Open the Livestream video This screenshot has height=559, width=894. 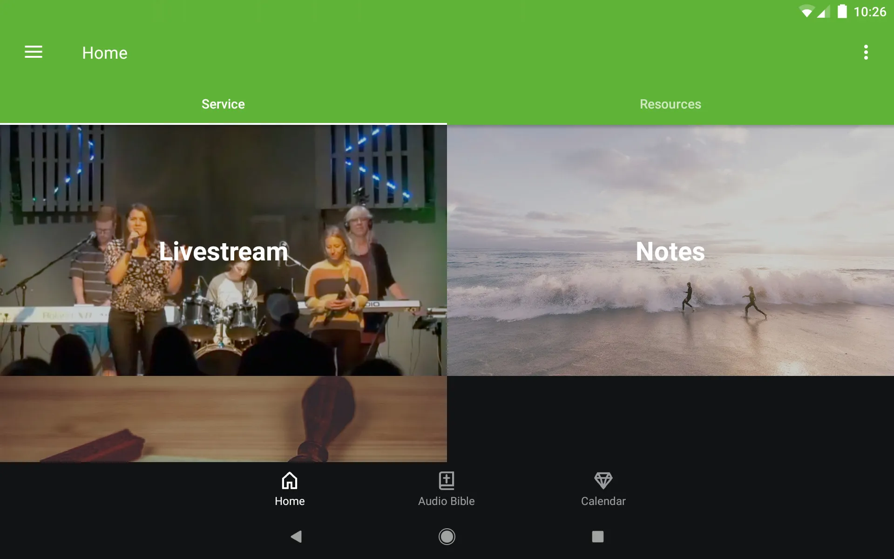(x=223, y=251)
